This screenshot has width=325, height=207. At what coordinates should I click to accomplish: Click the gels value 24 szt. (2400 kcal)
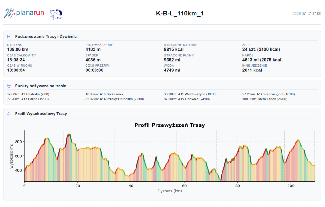[261, 49]
